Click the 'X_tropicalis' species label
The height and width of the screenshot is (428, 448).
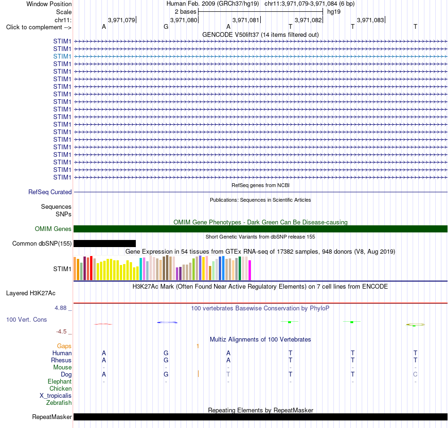click(x=56, y=396)
